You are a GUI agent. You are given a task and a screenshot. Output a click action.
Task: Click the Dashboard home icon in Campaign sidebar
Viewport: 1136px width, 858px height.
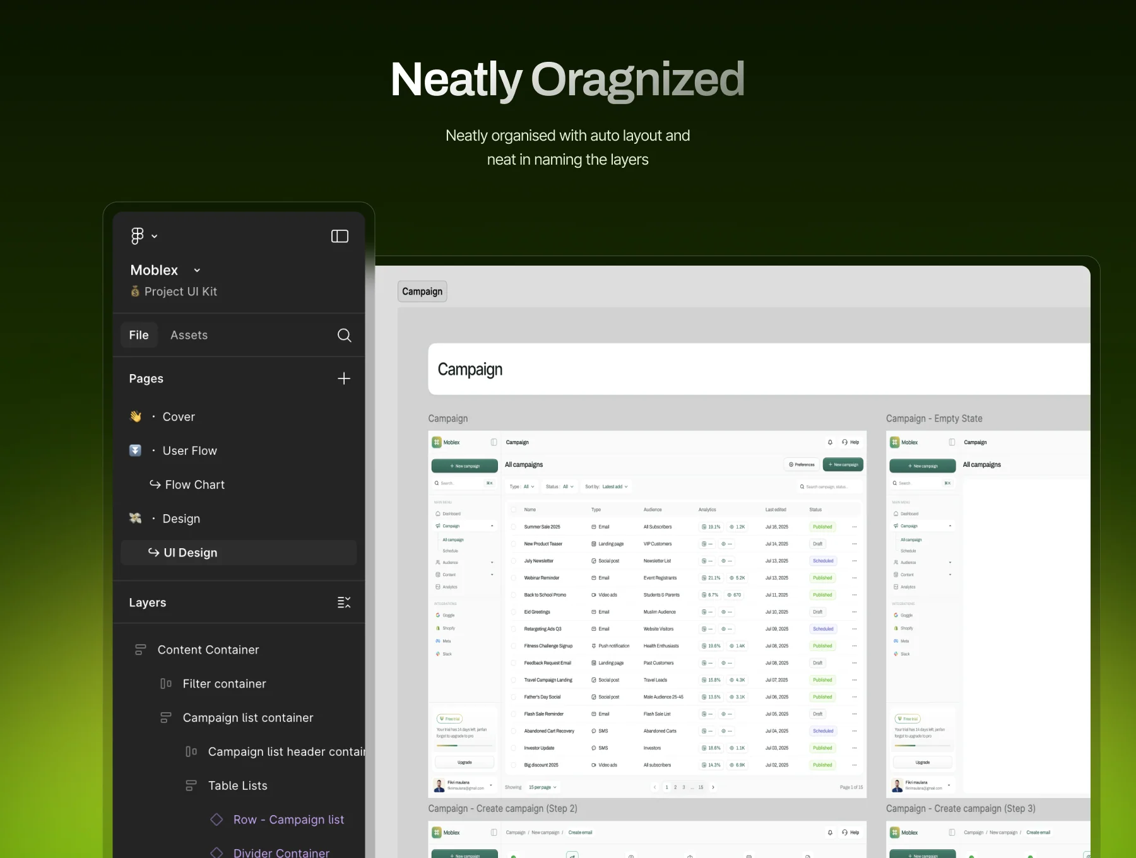[x=438, y=514]
